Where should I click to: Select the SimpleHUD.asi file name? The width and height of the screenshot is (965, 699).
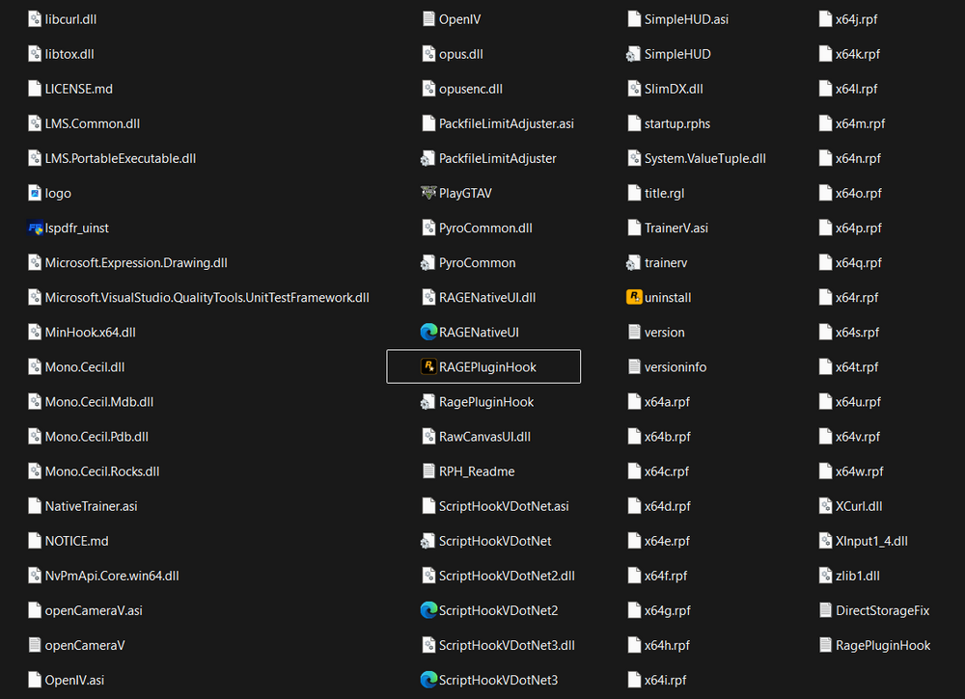(687, 19)
